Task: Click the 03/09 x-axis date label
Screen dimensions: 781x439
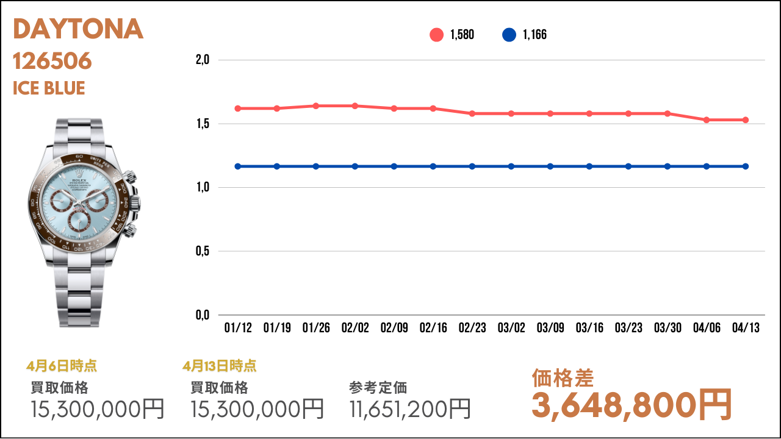Action: pyautogui.click(x=550, y=328)
